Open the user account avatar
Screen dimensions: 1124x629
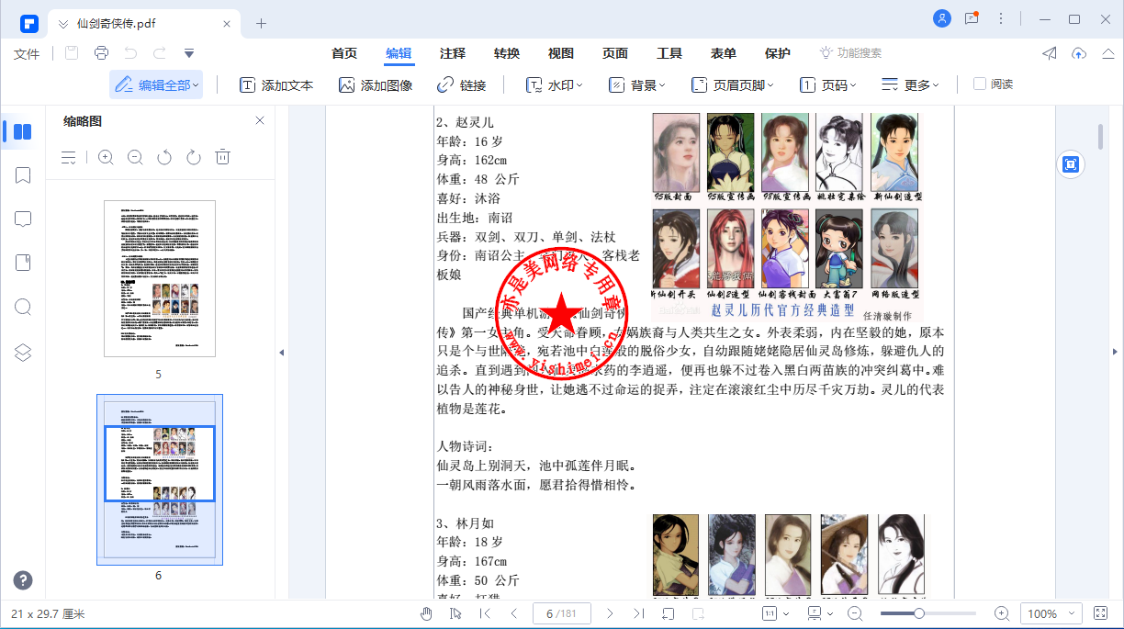point(942,18)
